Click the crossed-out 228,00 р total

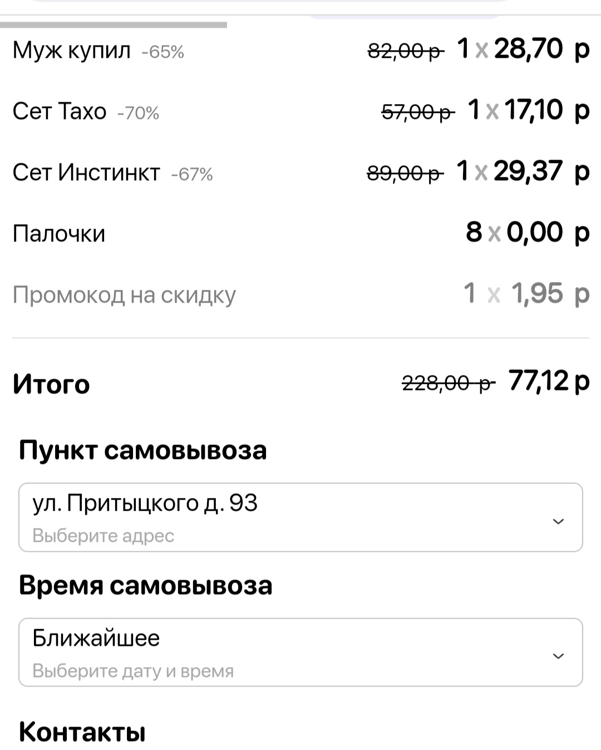[x=448, y=383]
